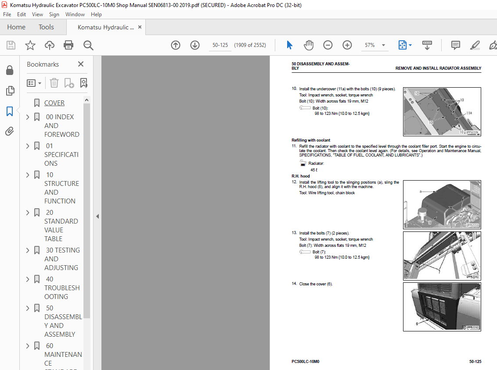Image resolution: width=497 pixels, height=370 pixels.
Task: Expand the 50 DISASSEMBLY AND ASSEMBLY bookmark
Action: tap(28, 308)
